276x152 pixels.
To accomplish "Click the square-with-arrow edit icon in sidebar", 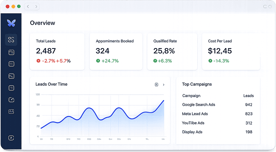I will (11, 100).
